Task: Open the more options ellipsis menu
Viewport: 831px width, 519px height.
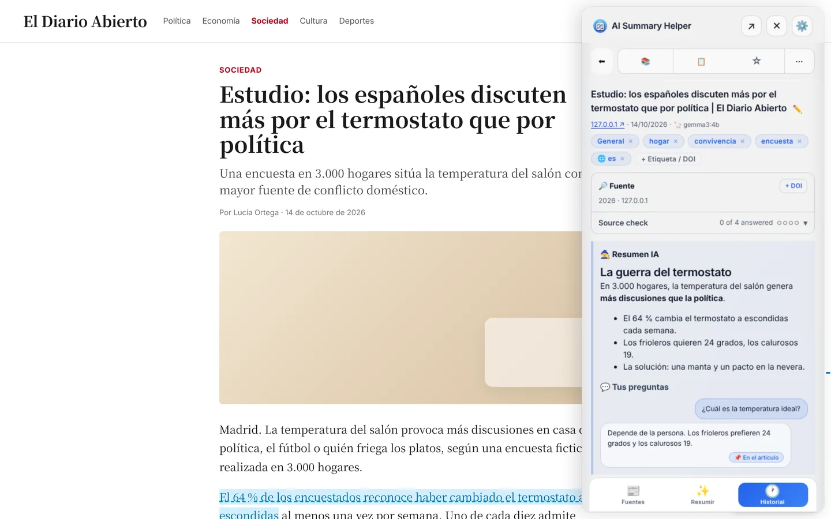Action: click(799, 61)
